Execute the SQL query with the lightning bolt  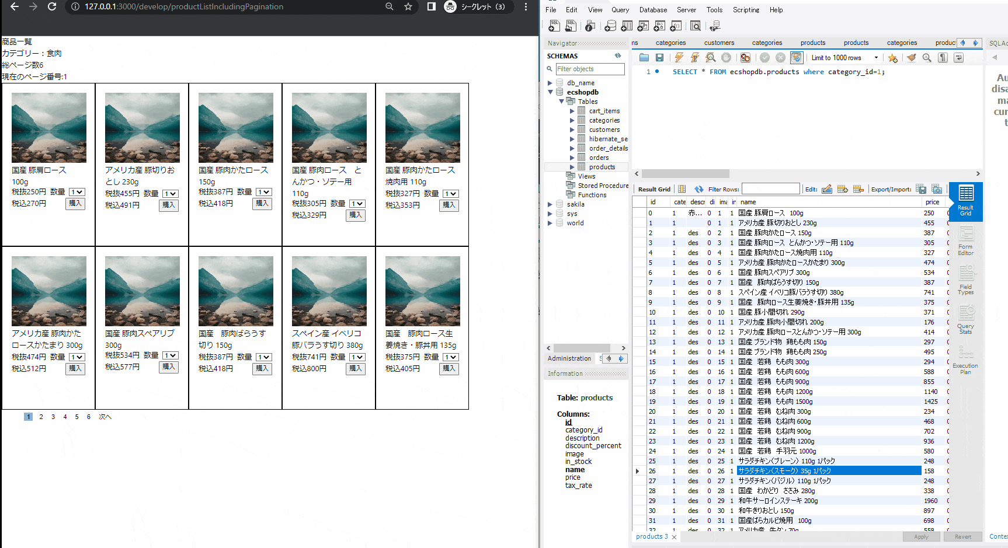(x=679, y=57)
